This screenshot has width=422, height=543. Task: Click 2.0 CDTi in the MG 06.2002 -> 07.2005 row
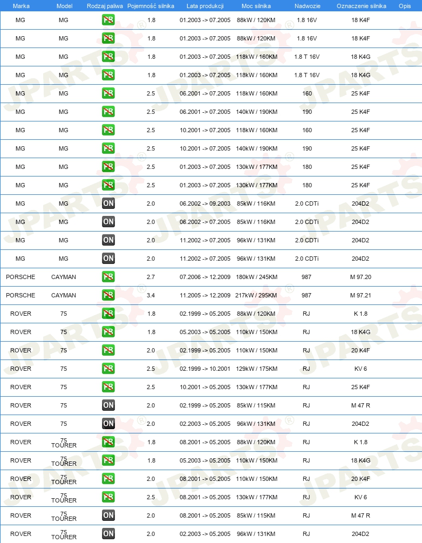click(307, 222)
